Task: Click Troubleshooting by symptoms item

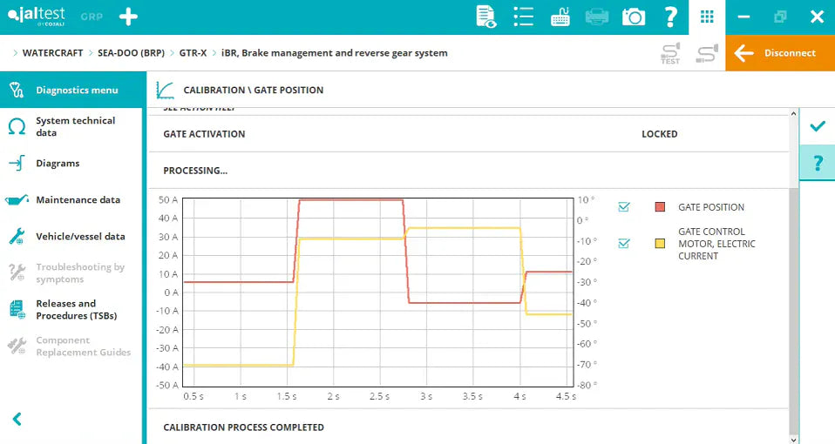Action: tap(72, 272)
